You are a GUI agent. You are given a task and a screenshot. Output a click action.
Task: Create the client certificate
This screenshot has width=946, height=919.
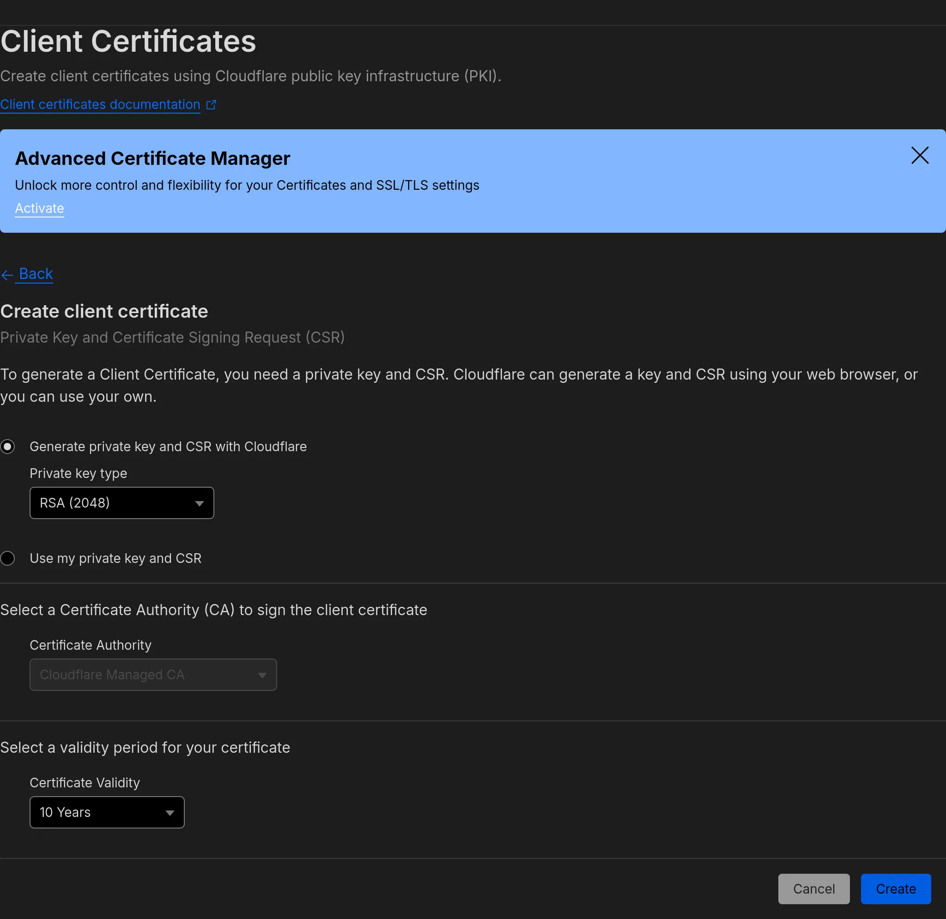[895, 889]
